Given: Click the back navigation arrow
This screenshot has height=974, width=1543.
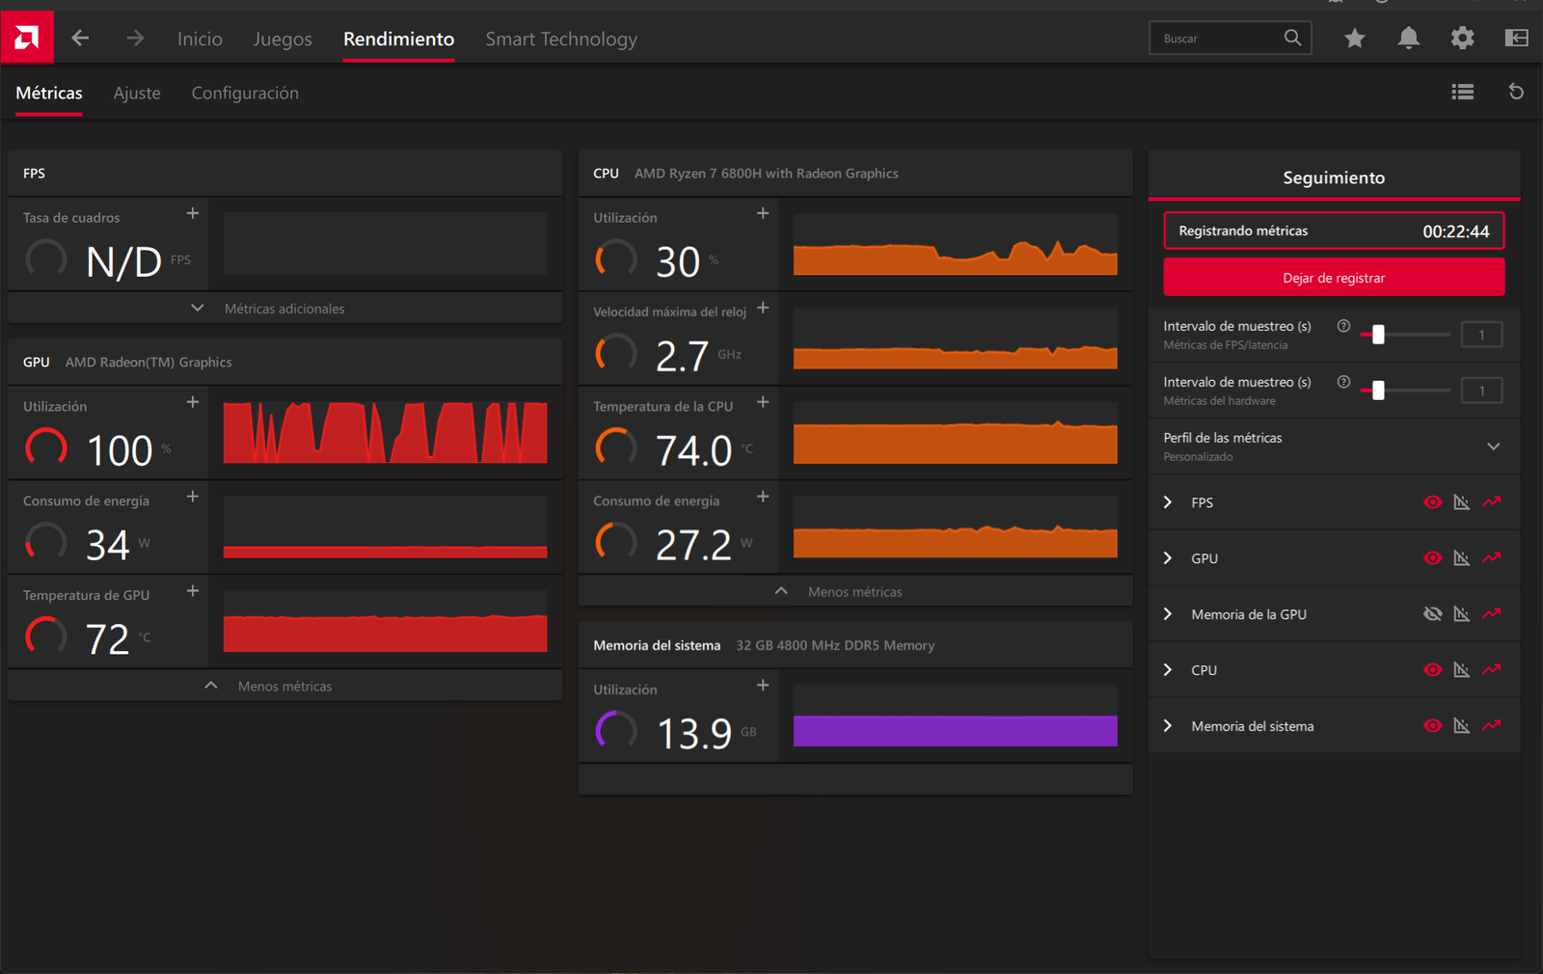Looking at the screenshot, I should (80, 39).
